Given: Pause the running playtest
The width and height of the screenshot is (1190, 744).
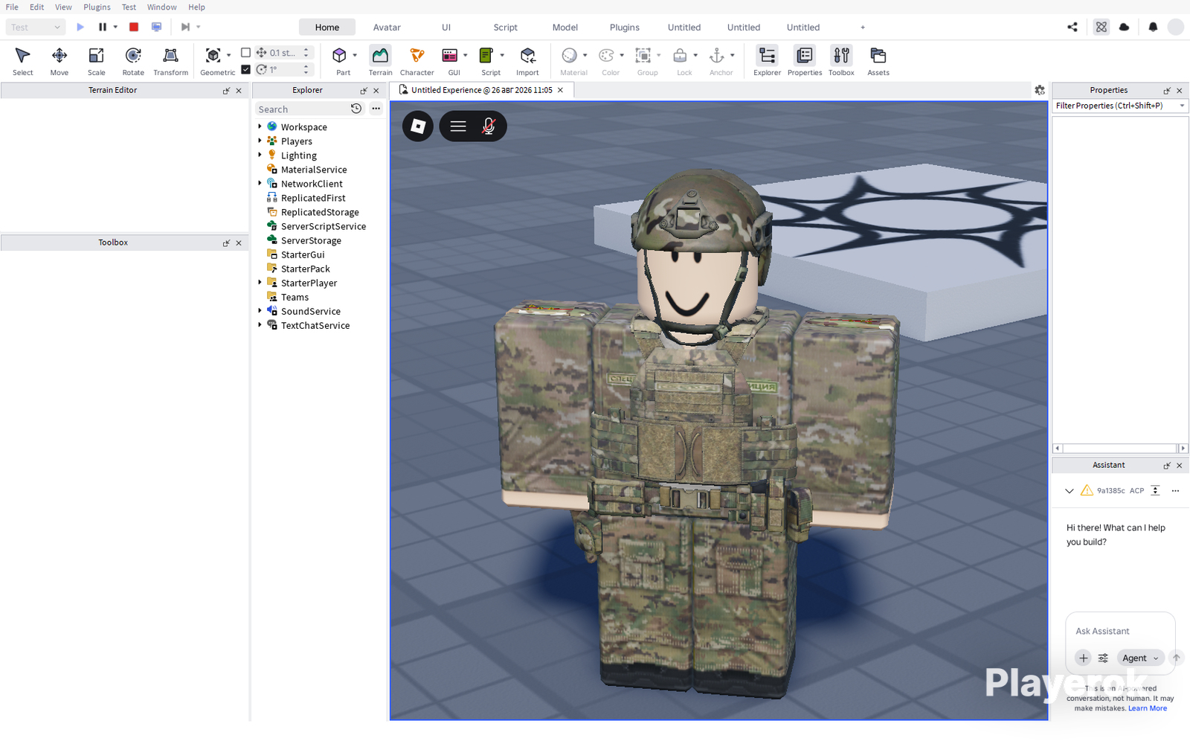Looking at the screenshot, I should coord(103,27).
